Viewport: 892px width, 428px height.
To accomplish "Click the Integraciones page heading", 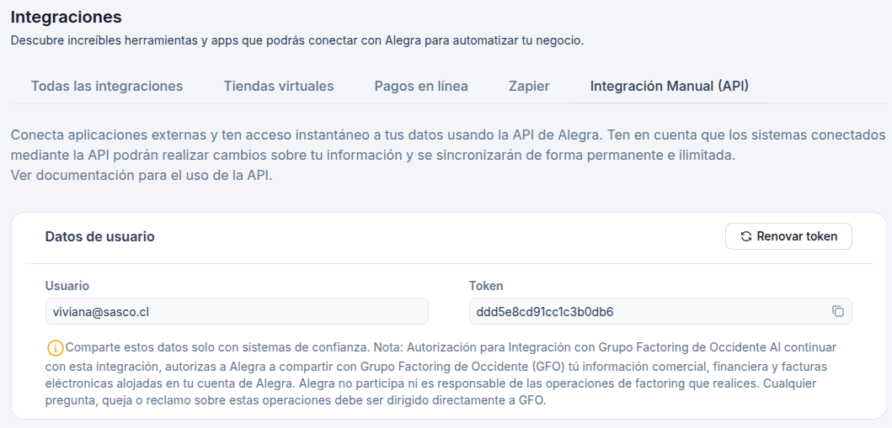I will coord(66,17).
